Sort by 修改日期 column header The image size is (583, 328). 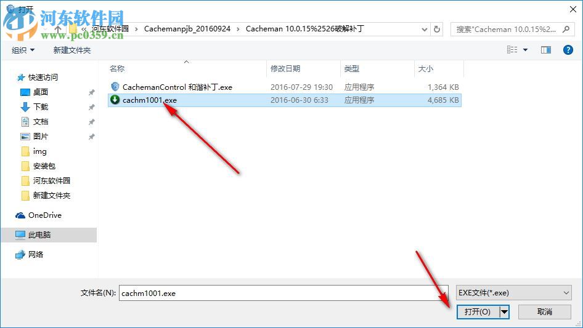tap(285, 69)
